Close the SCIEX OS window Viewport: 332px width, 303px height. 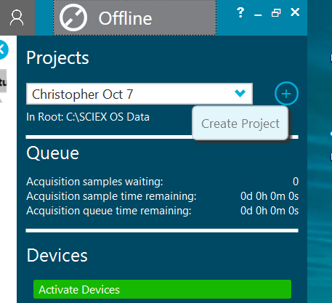295,12
